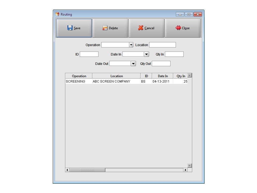Sort by the Location column header
The height and width of the screenshot is (193, 257).
(x=116, y=76)
